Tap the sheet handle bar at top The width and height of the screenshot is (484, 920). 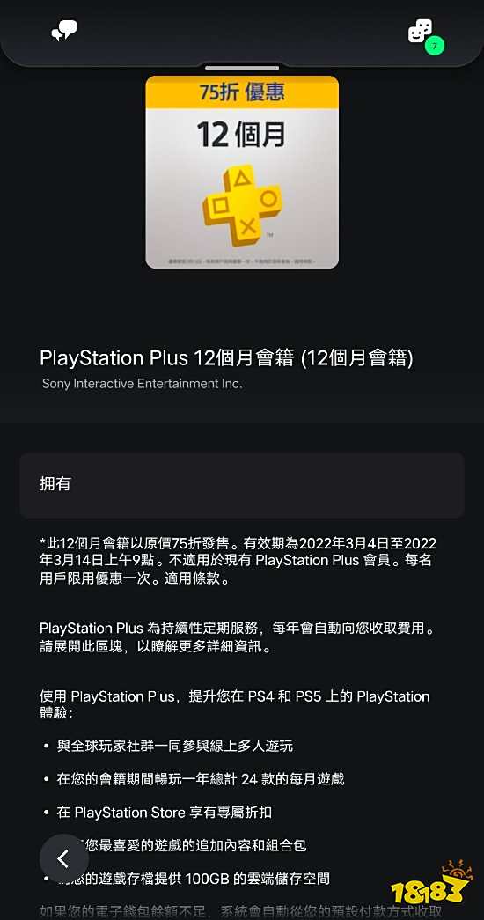pyautogui.click(x=242, y=68)
